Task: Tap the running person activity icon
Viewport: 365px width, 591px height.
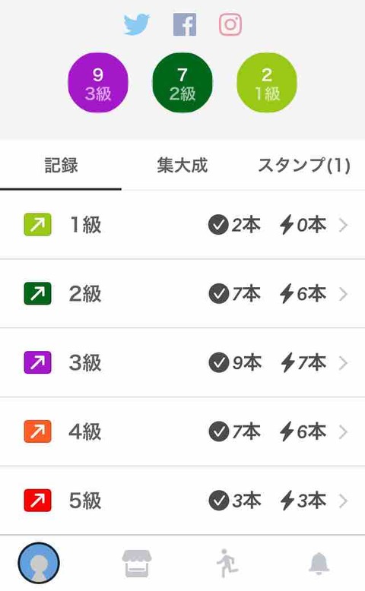Action: pyautogui.click(x=227, y=563)
